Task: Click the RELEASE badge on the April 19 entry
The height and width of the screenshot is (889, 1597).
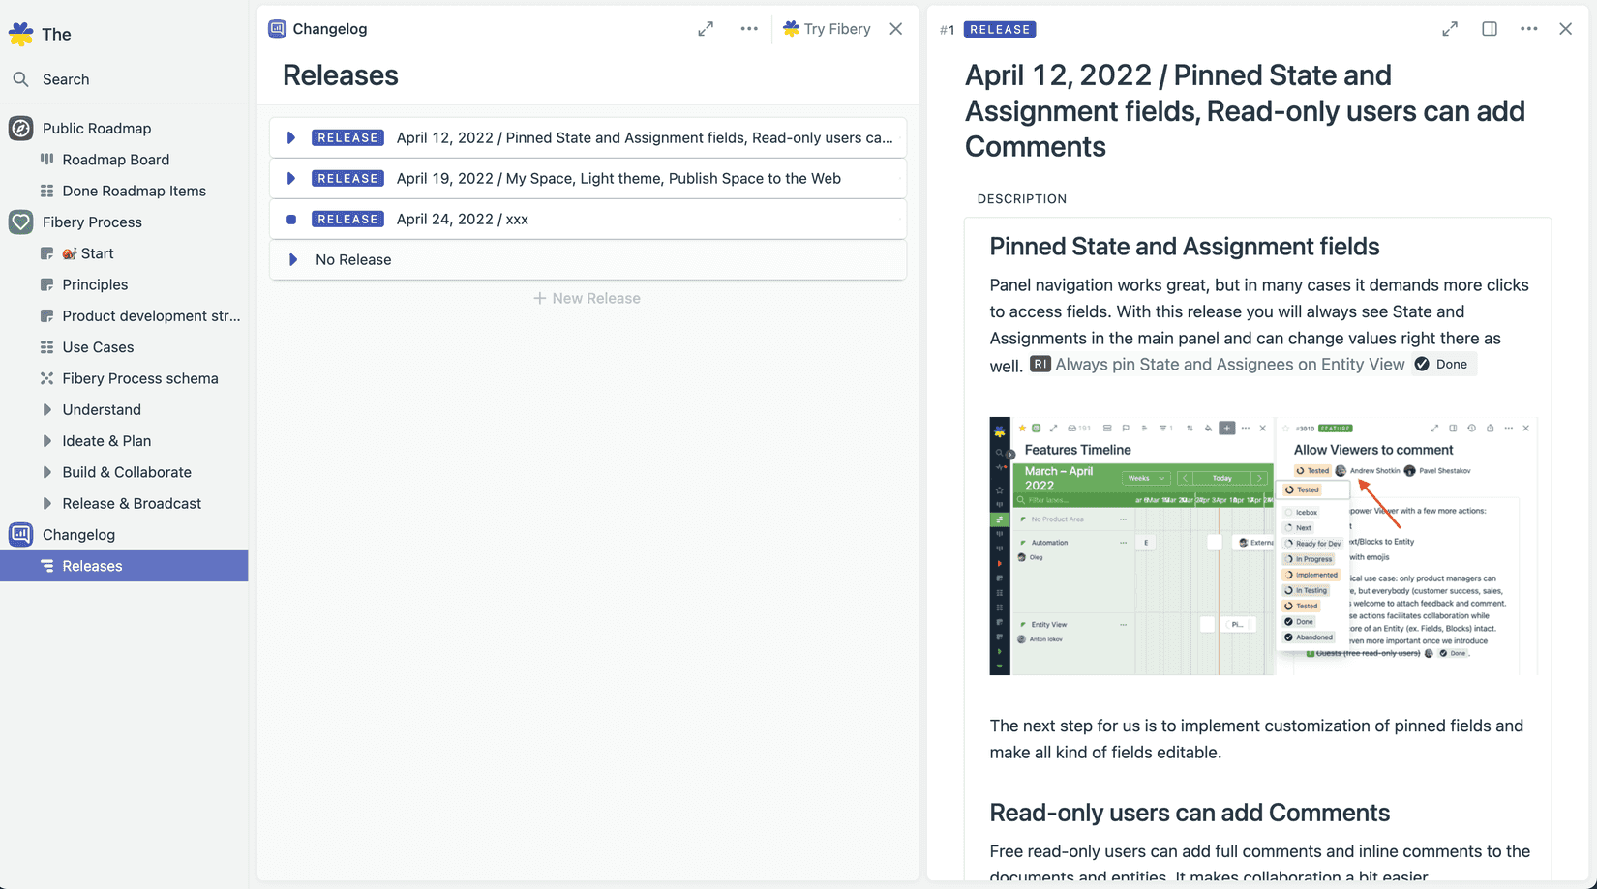Action: tap(347, 178)
